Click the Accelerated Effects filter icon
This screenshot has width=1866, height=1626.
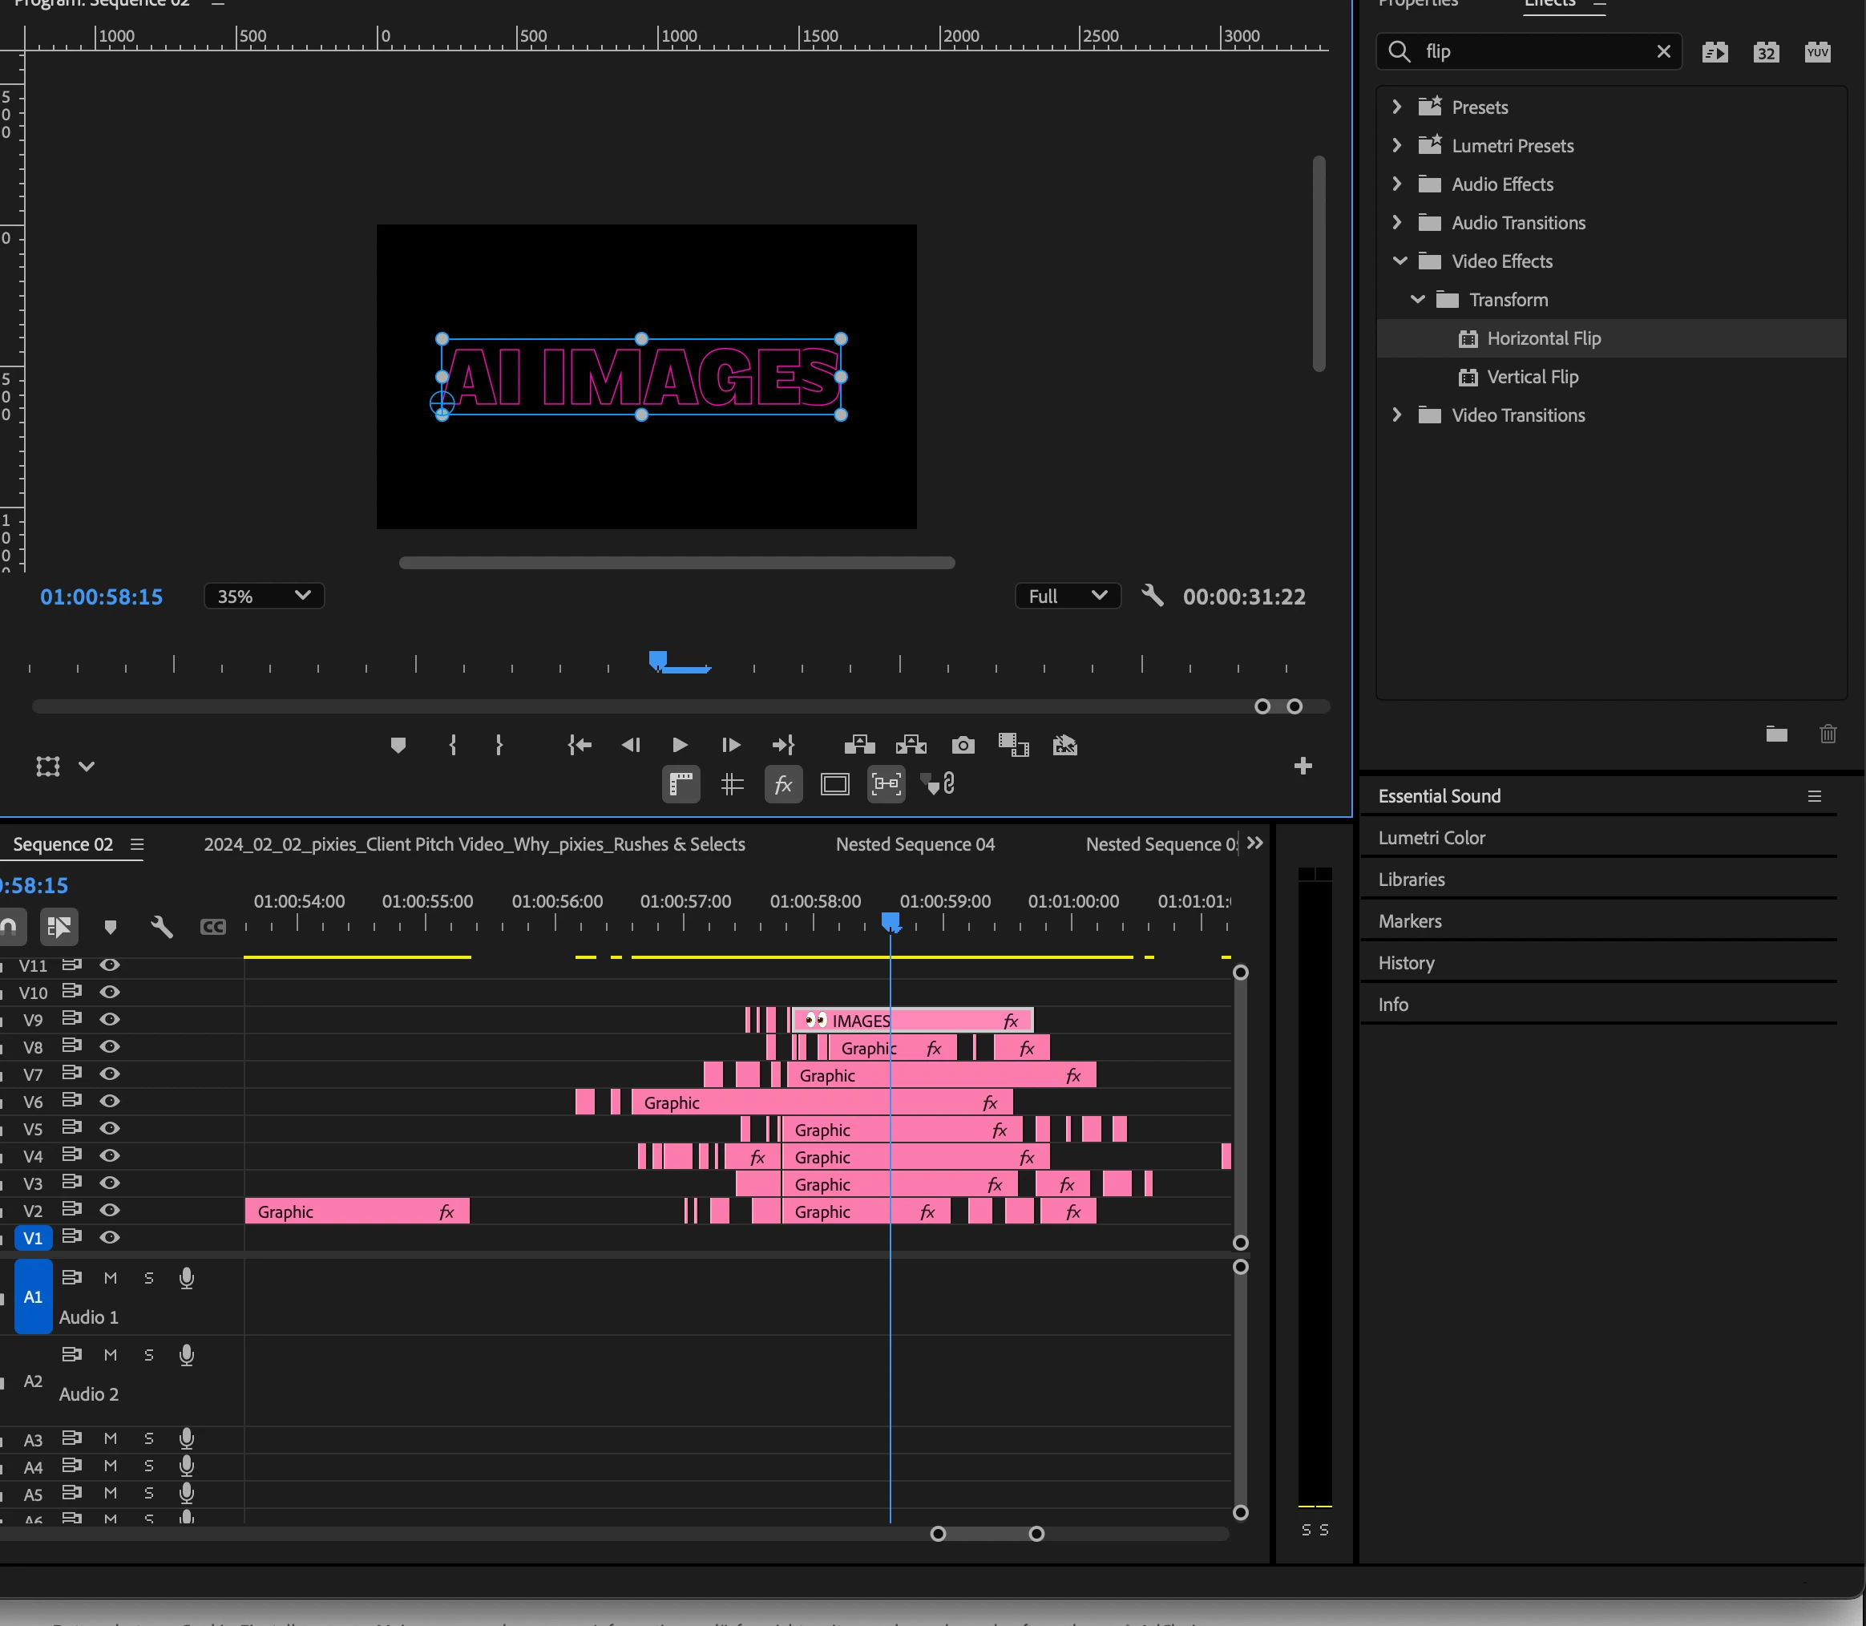pos(1714,52)
